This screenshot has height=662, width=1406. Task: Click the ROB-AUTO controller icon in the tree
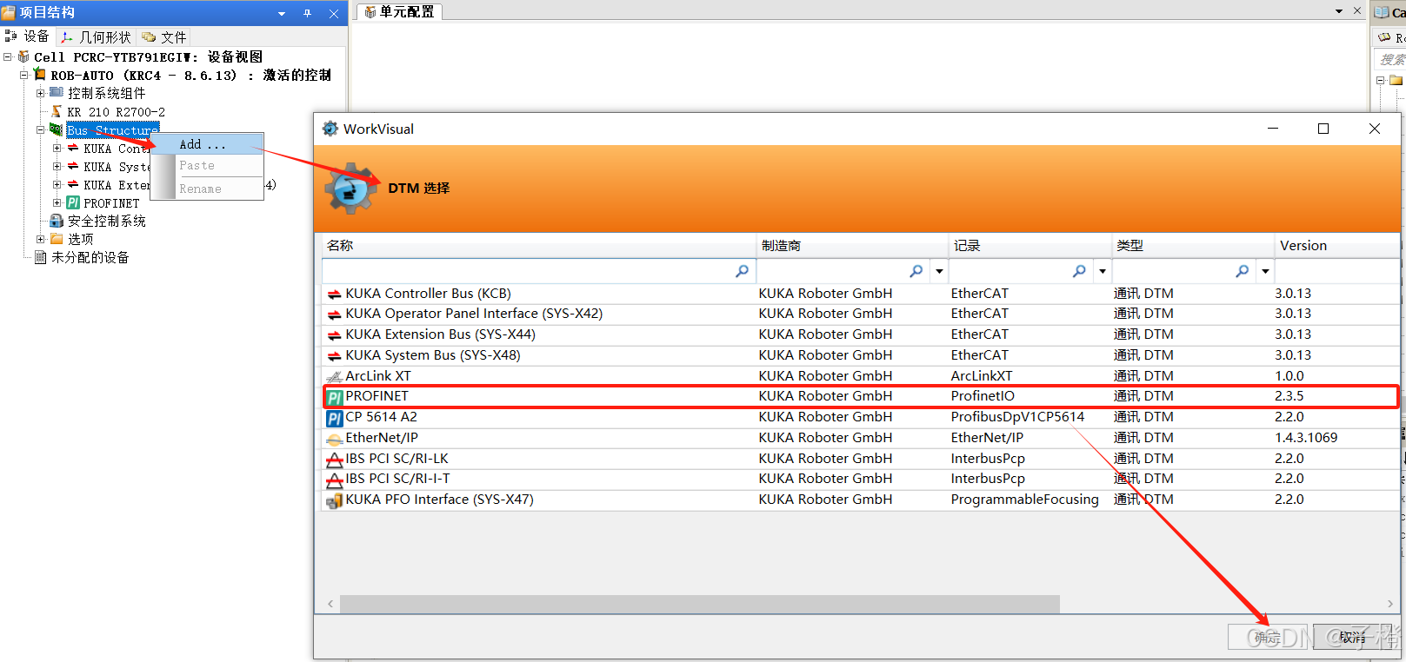pos(40,75)
